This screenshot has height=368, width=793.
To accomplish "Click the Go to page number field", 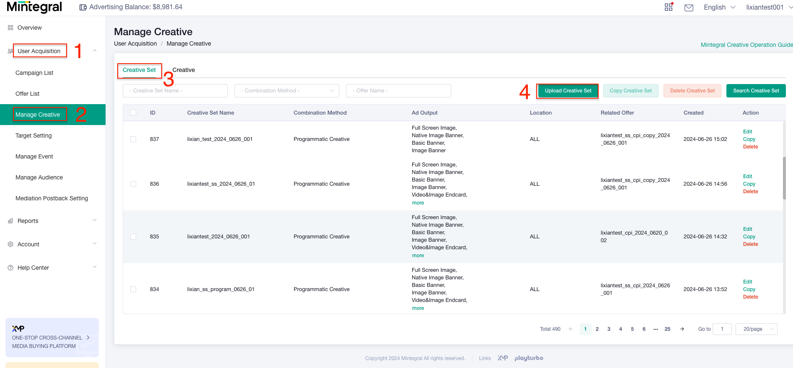I will [722, 329].
